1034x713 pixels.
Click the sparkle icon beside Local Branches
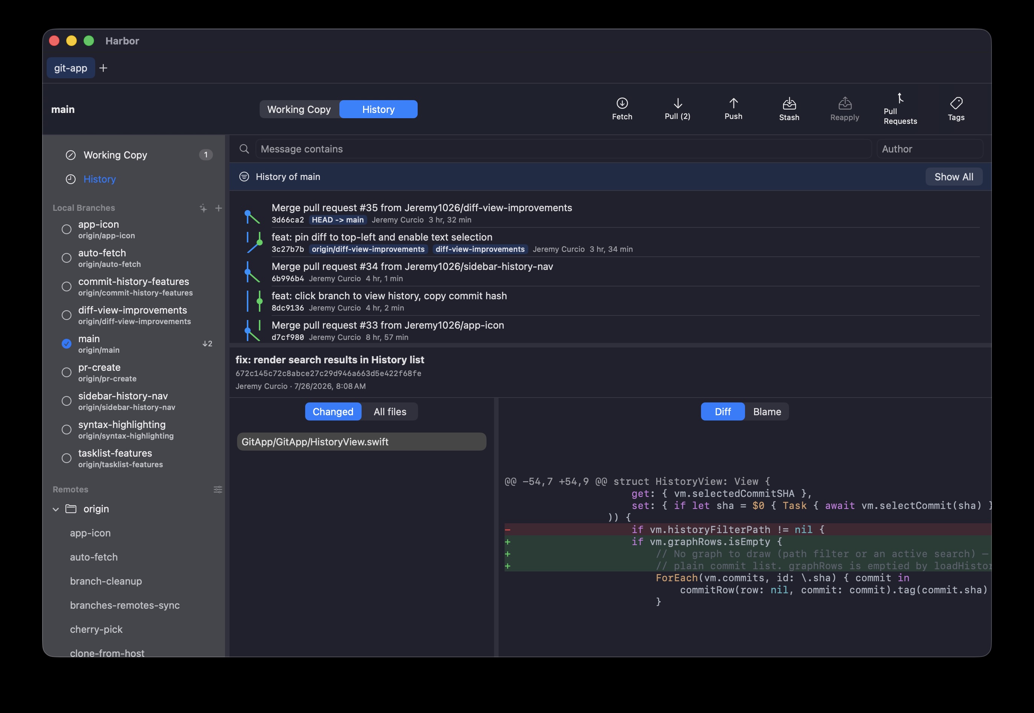pyautogui.click(x=203, y=208)
